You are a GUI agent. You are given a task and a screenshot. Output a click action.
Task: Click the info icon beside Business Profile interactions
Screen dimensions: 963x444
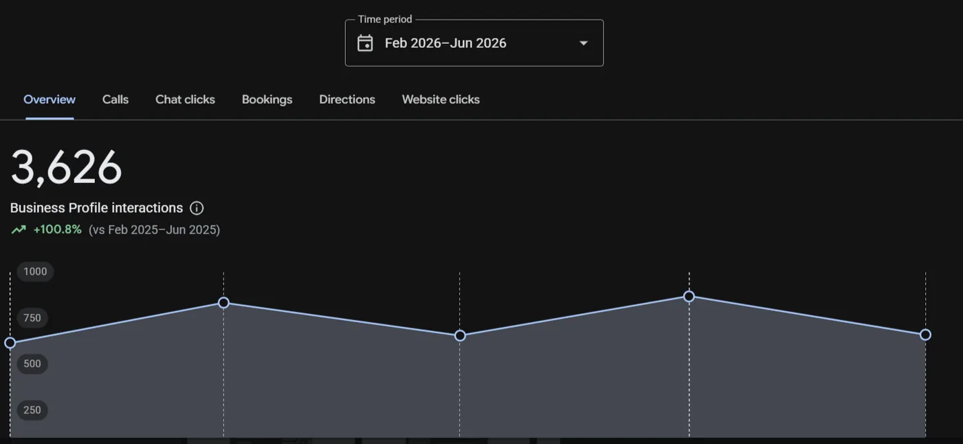click(x=197, y=208)
